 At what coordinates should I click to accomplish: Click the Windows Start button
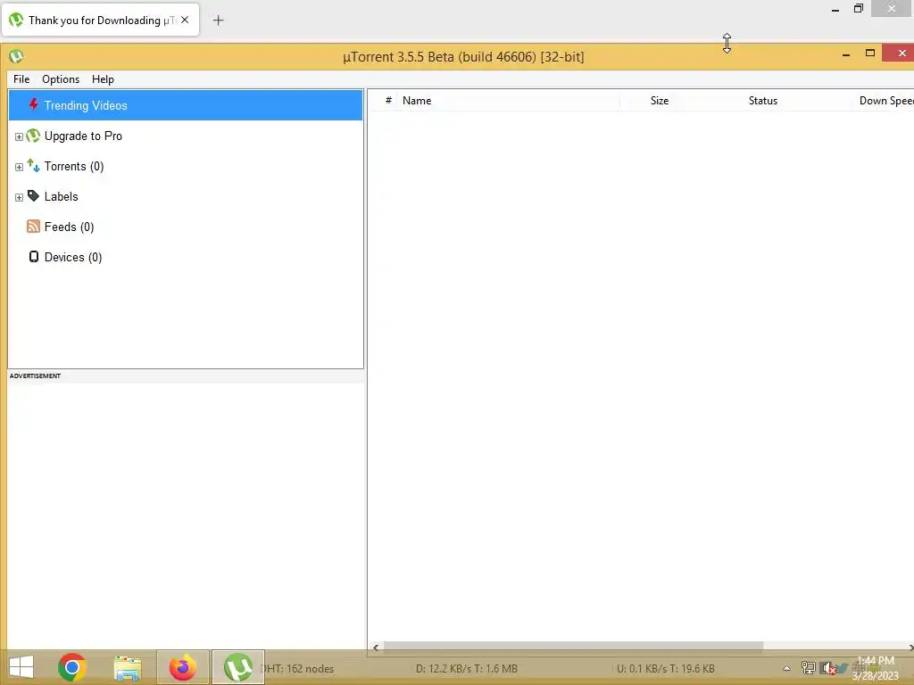click(21, 667)
